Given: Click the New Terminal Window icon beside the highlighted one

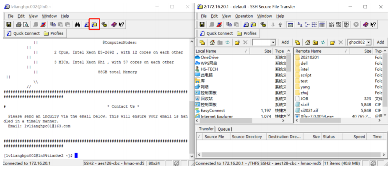Looking at the screenshot, I should (x=86, y=25).
